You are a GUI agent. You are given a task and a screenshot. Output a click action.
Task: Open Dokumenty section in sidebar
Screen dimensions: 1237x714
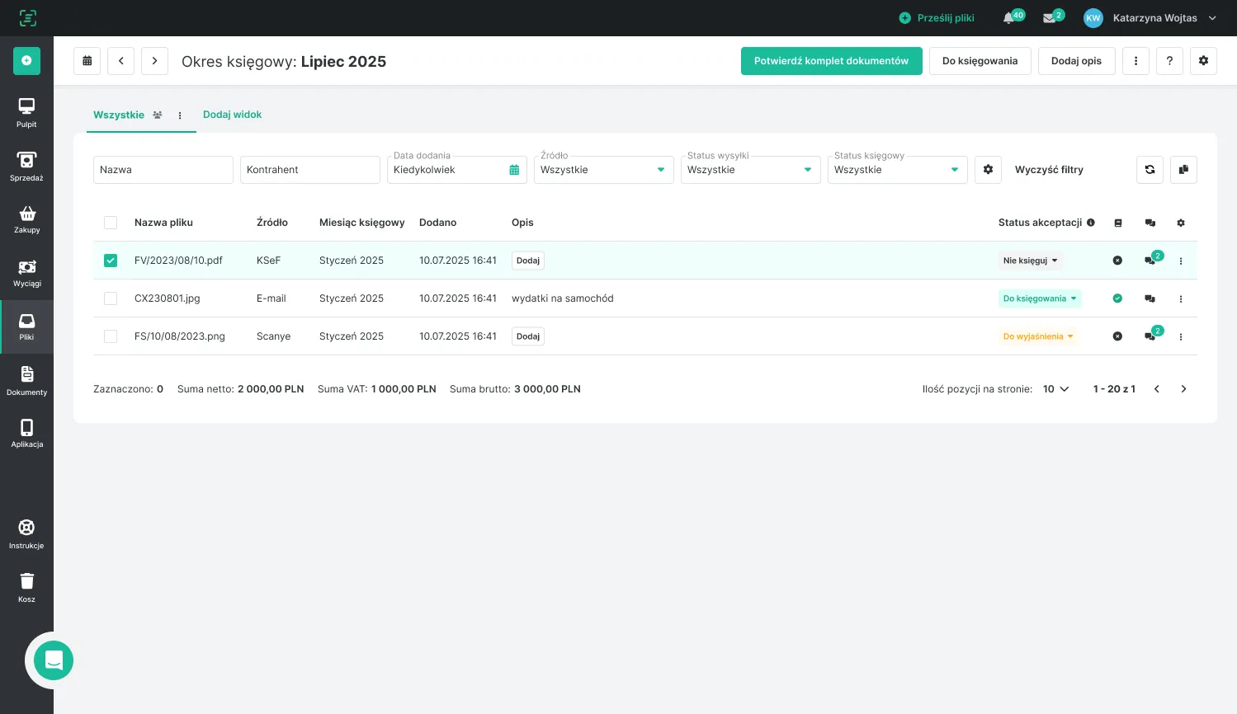click(26, 381)
